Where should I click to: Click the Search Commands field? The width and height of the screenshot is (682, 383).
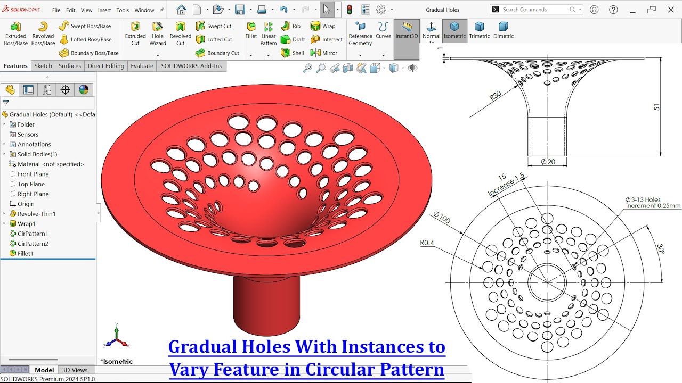(536, 10)
